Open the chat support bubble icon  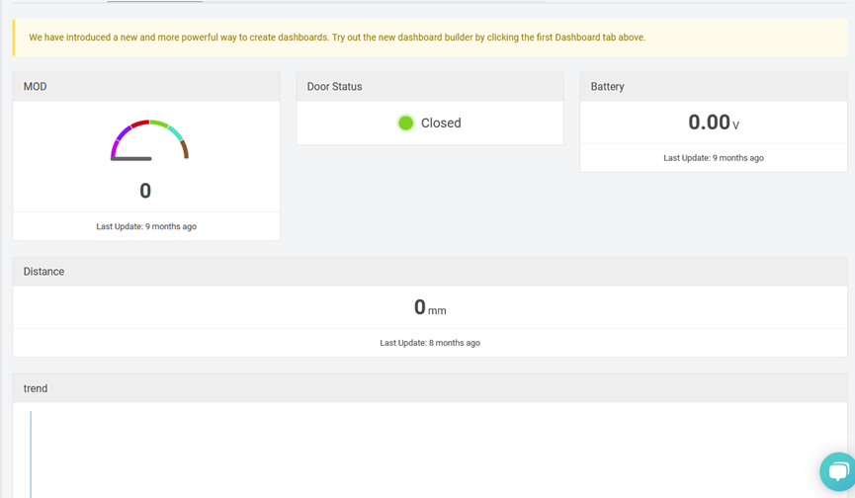(x=838, y=472)
